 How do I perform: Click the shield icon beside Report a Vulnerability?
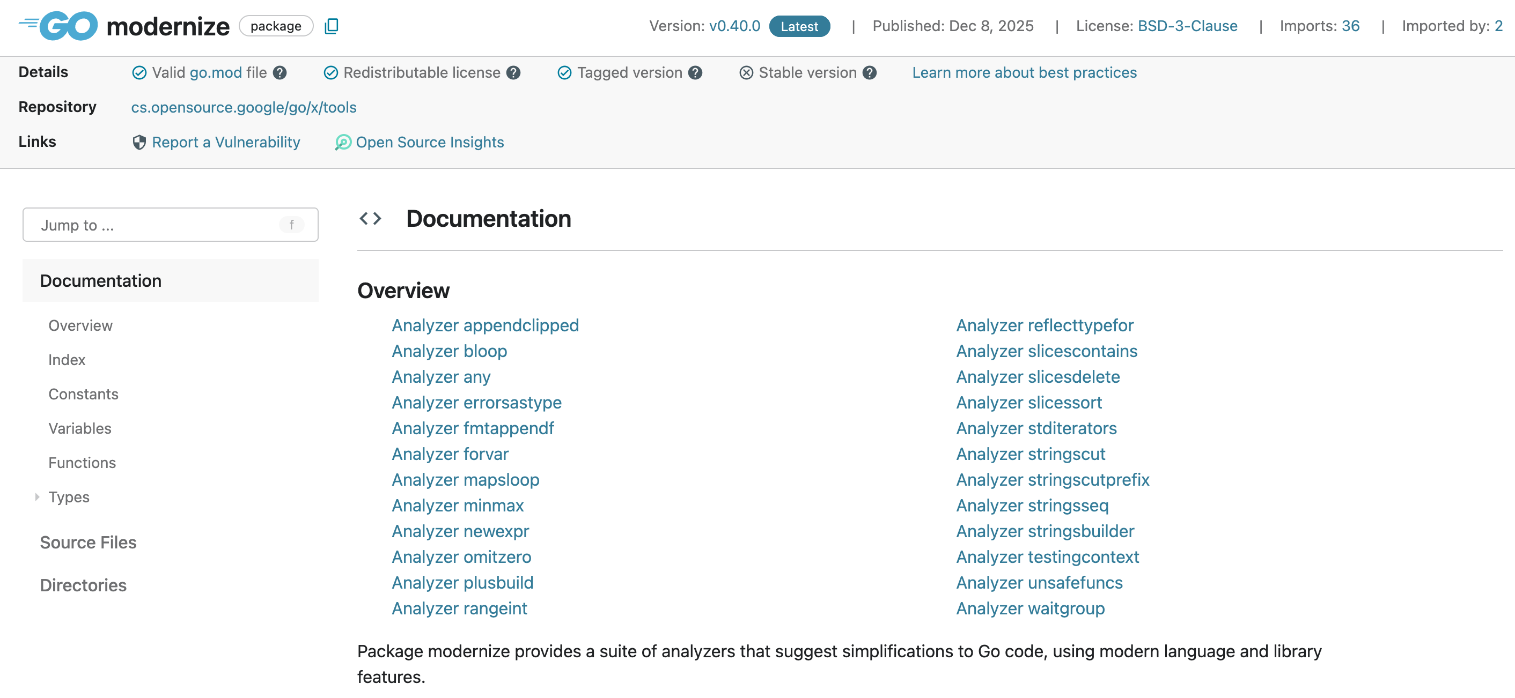[139, 142]
